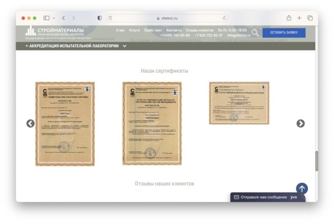Show previous certificate with left carousel arrow

(x=31, y=123)
